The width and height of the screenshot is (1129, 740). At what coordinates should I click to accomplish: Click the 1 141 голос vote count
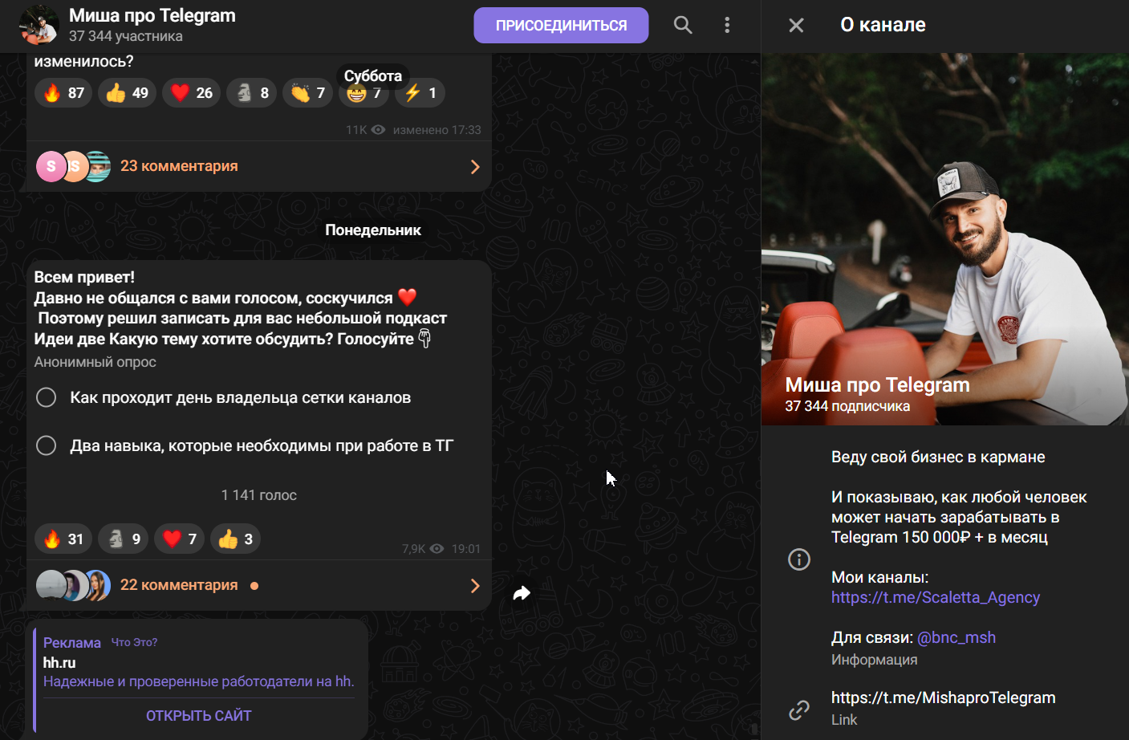[259, 495]
